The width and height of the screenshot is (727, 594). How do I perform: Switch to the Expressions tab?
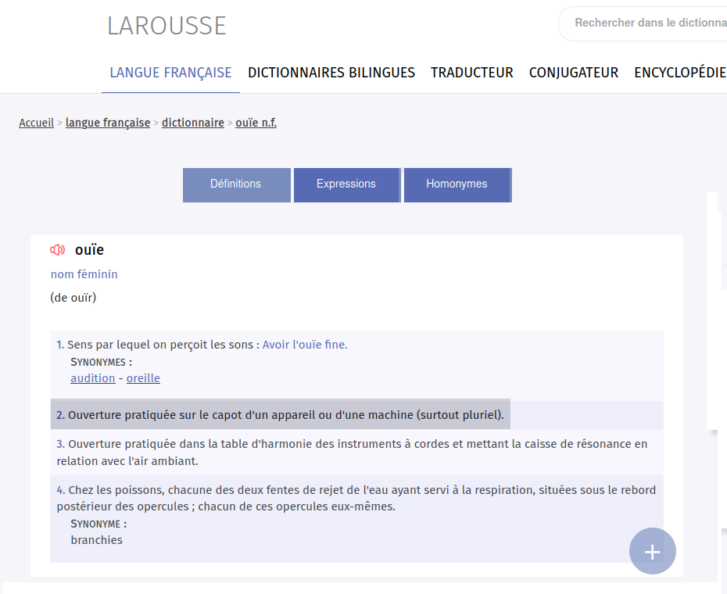coord(347,184)
